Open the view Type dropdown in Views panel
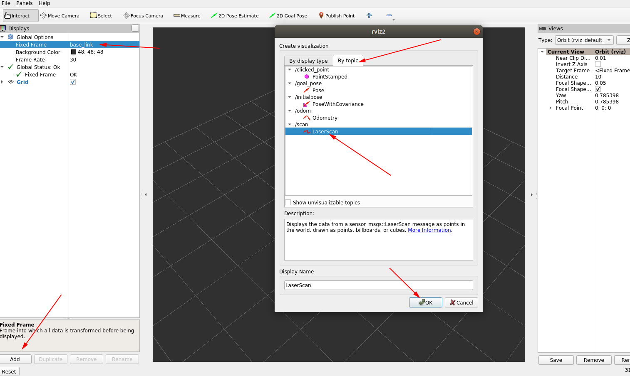Image resolution: width=630 pixels, height=376 pixels. (584, 40)
